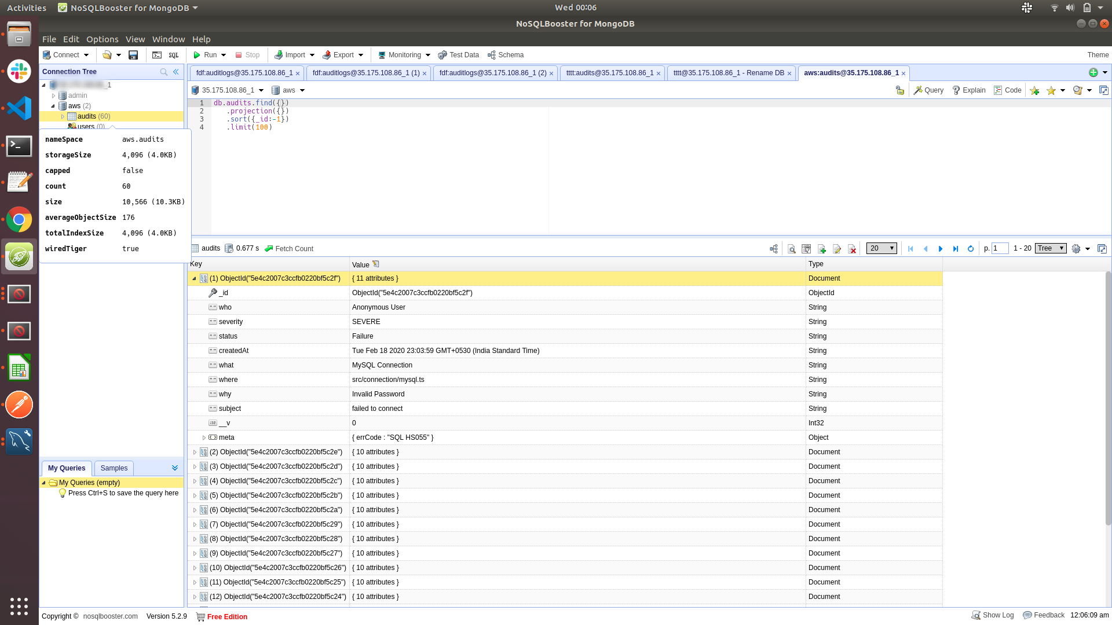Open the Connect dropdown arrow

(86, 55)
